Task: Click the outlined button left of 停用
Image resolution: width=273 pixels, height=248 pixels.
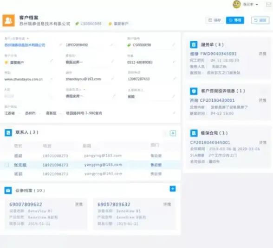Action: [x=214, y=20]
